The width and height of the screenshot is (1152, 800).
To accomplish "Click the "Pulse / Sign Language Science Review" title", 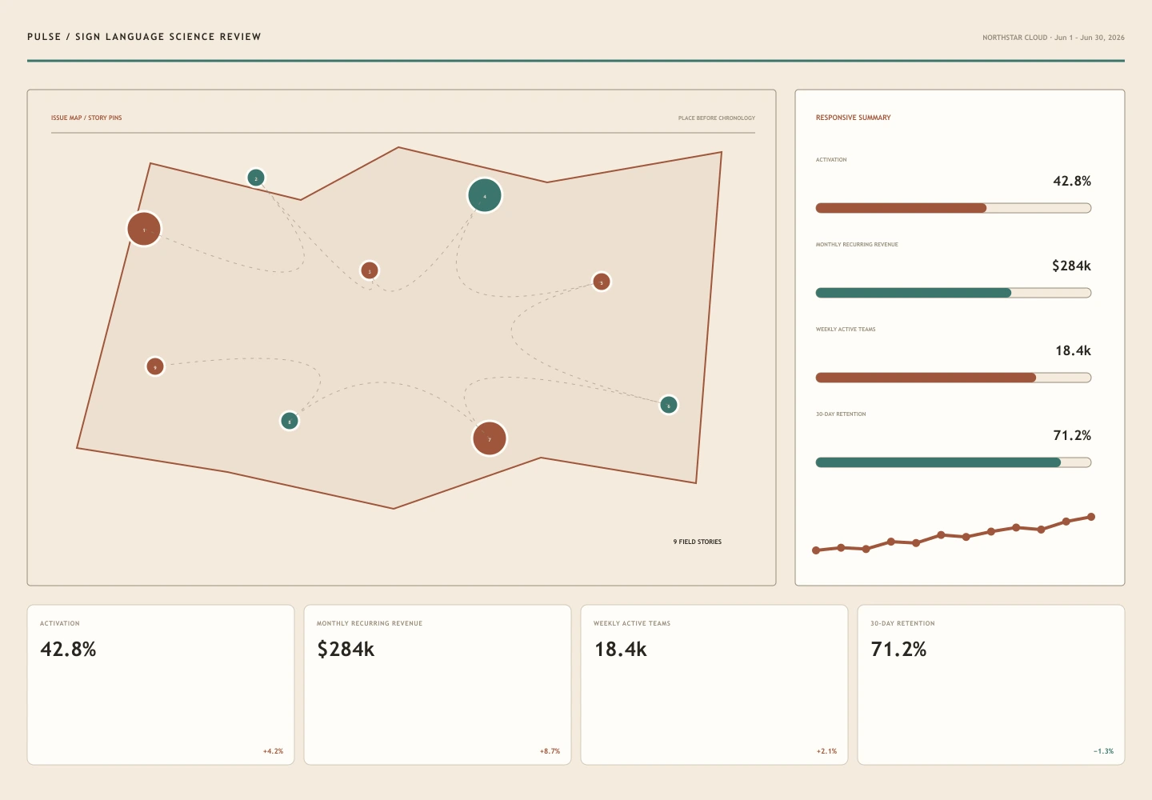I will 144,37.
